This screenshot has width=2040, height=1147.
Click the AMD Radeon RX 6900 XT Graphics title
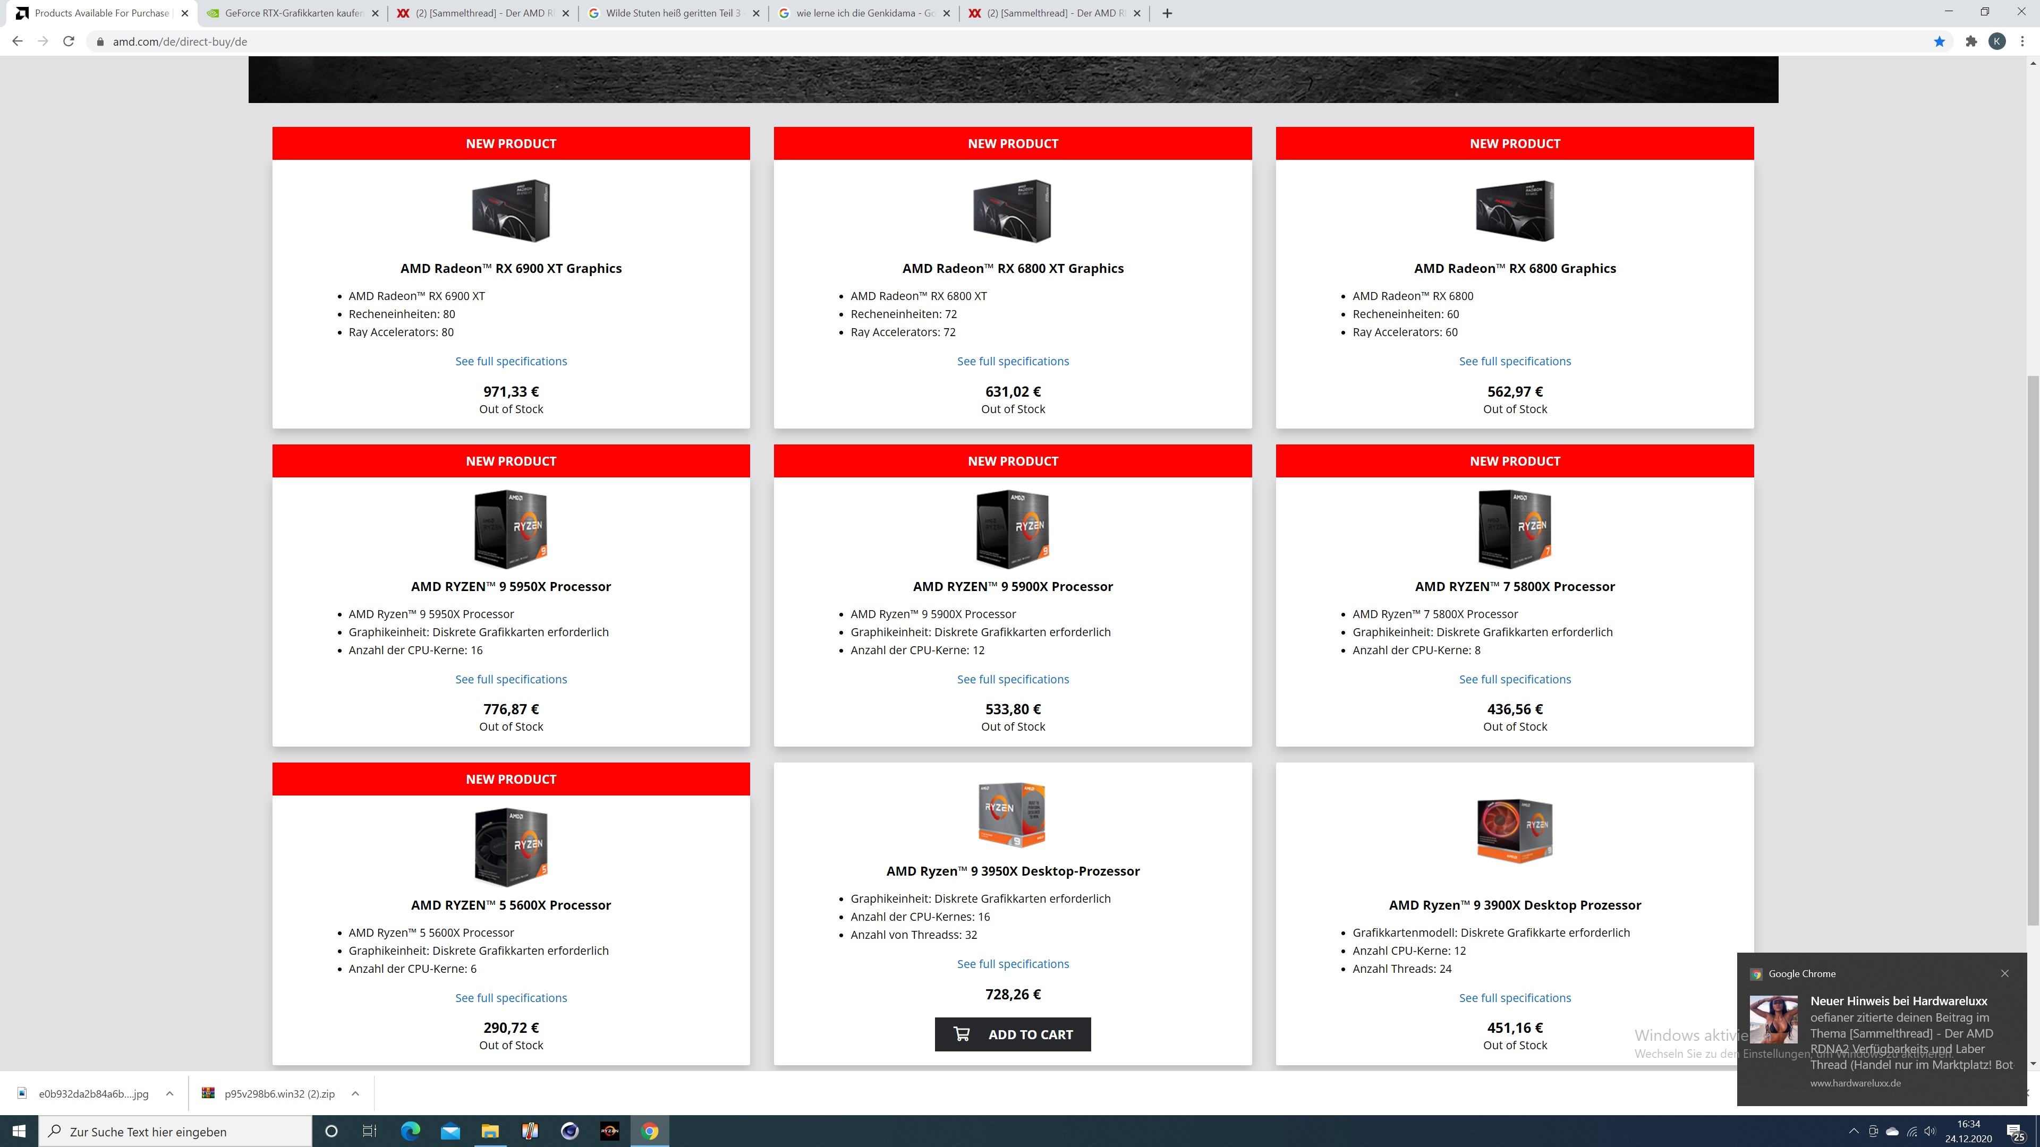click(x=511, y=268)
